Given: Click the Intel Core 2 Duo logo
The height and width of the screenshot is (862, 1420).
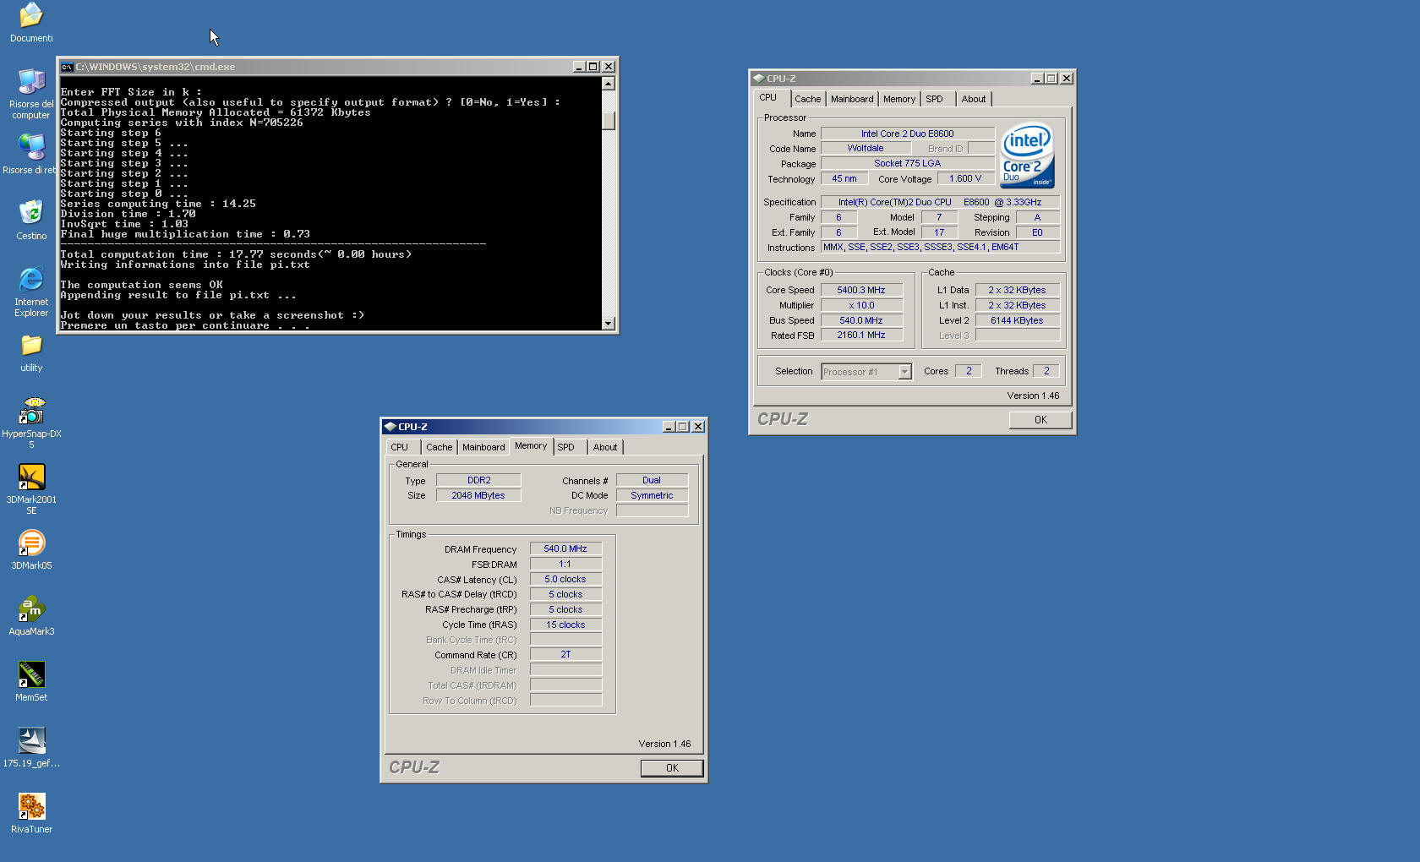Looking at the screenshot, I should (x=1027, y=155).
